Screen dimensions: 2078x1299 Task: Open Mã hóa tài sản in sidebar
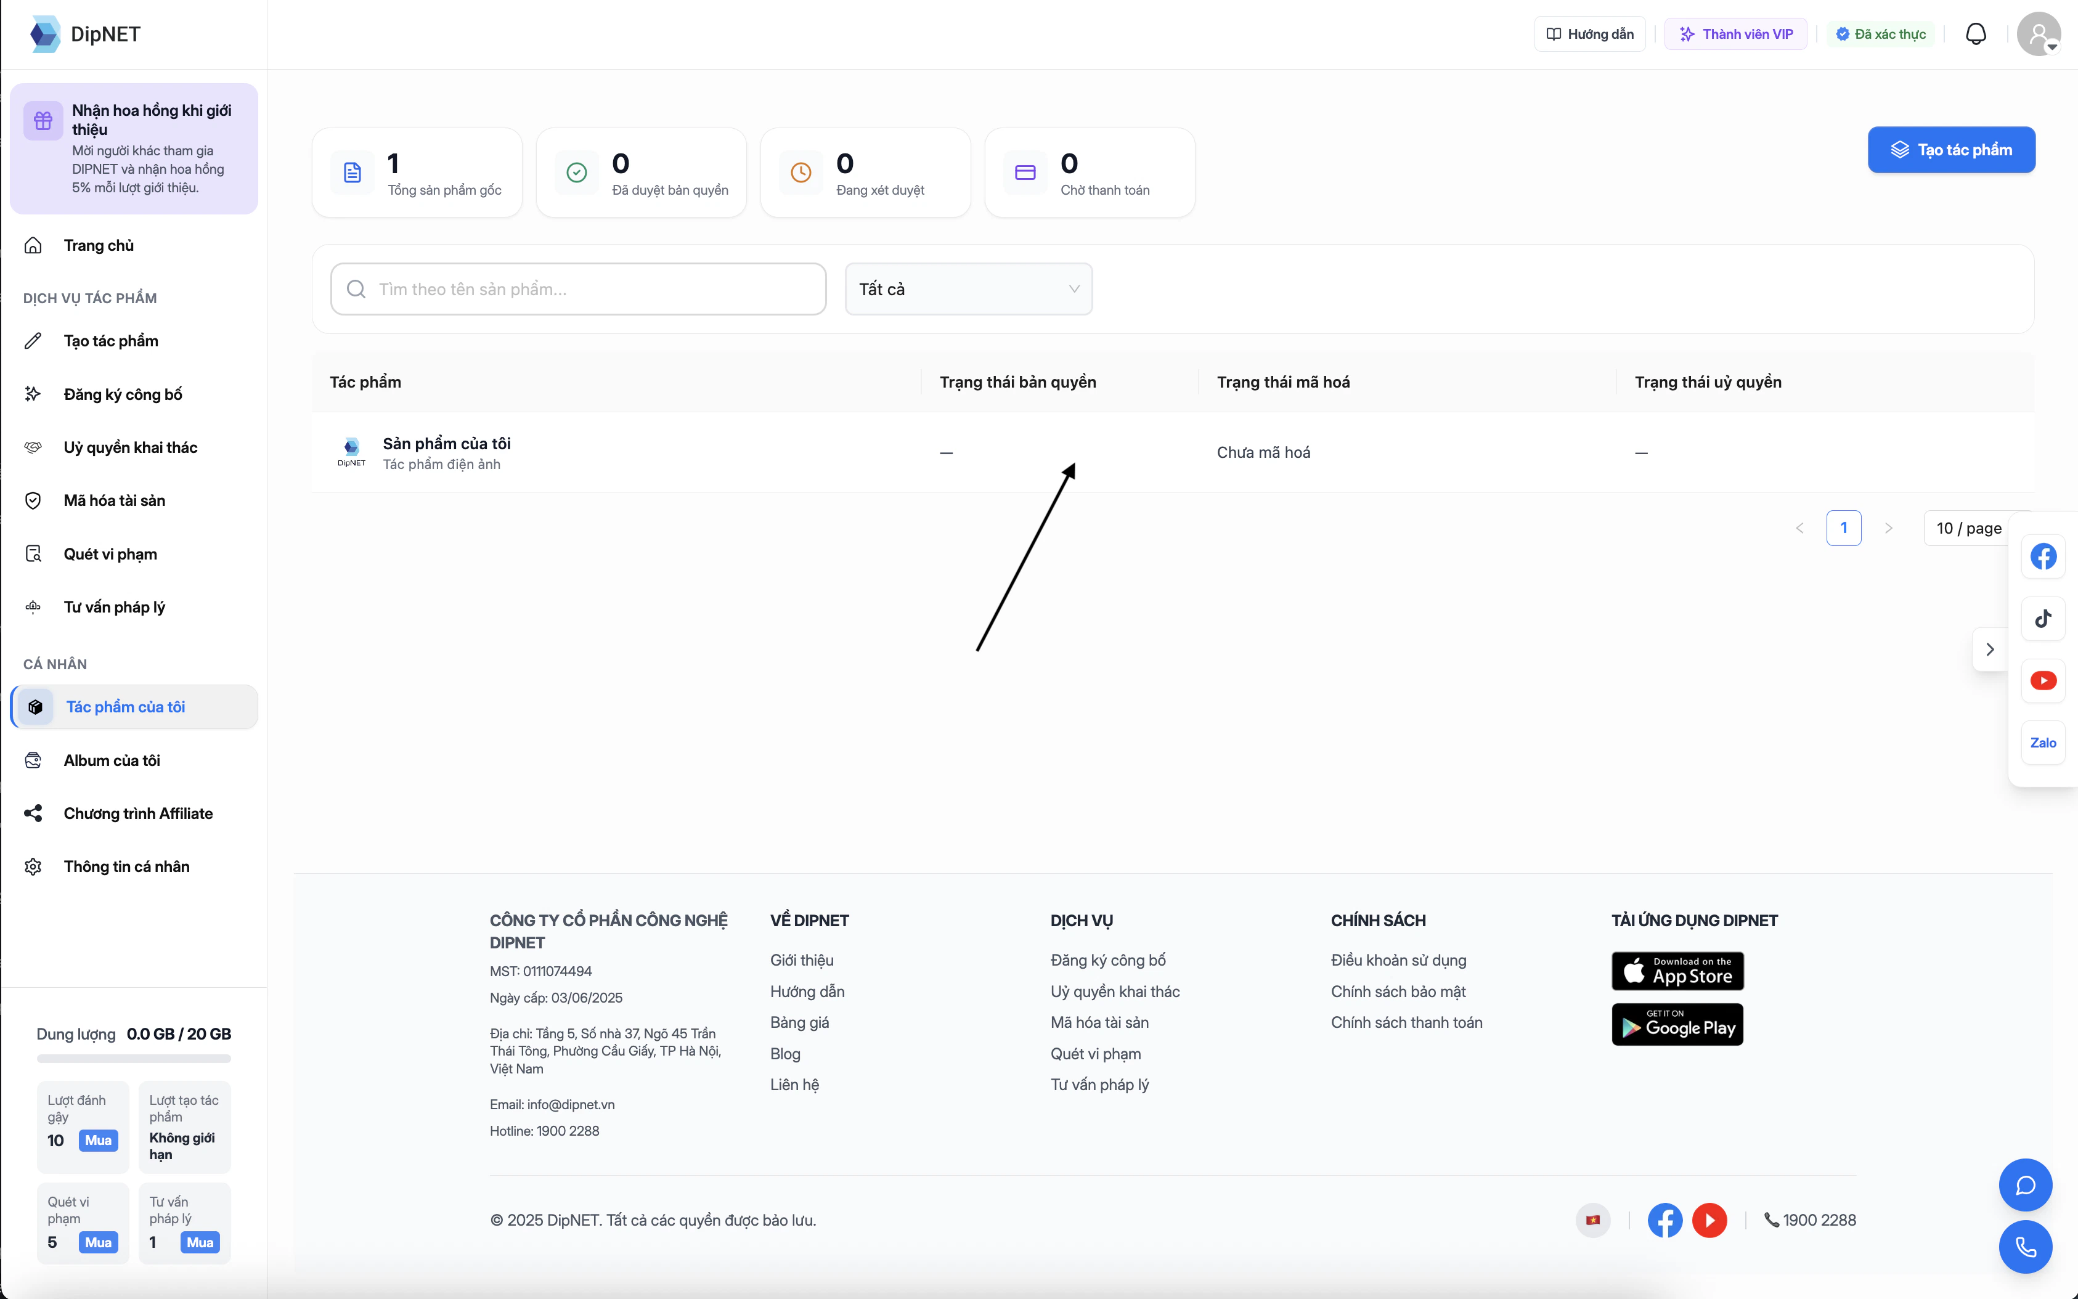point(134,501)
